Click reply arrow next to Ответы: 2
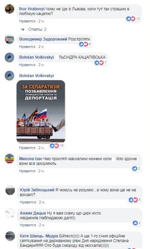The image size is (150, 249). pos(23,29)
